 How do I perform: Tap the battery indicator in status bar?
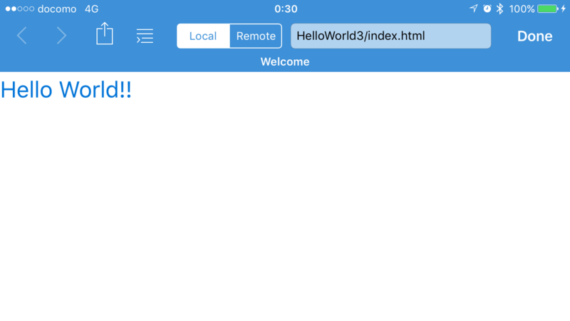click(547, 9)
